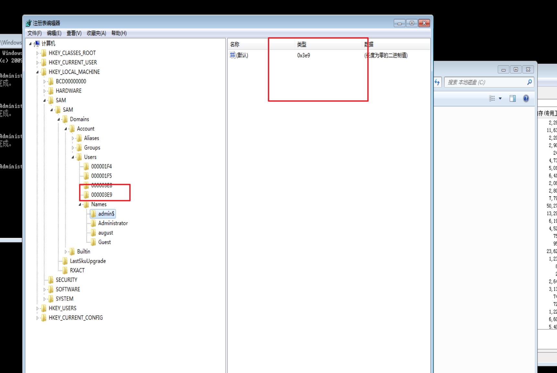Open the 帮助(H) menu
Viewport: 557px width, 373px height.
[x=119, y=33]
